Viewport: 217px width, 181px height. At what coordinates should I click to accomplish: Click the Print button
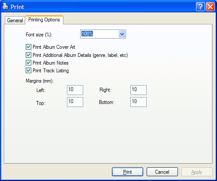coord(127,172)
